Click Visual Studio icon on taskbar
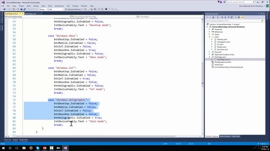Image resolution: width=270 pixels, height=151 pixels. coord(65,148)
